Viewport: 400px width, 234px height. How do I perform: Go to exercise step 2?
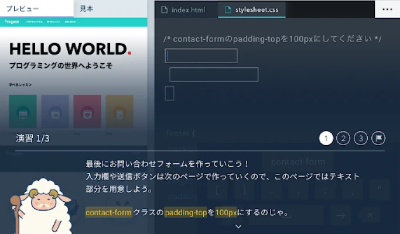click(344, 138)
